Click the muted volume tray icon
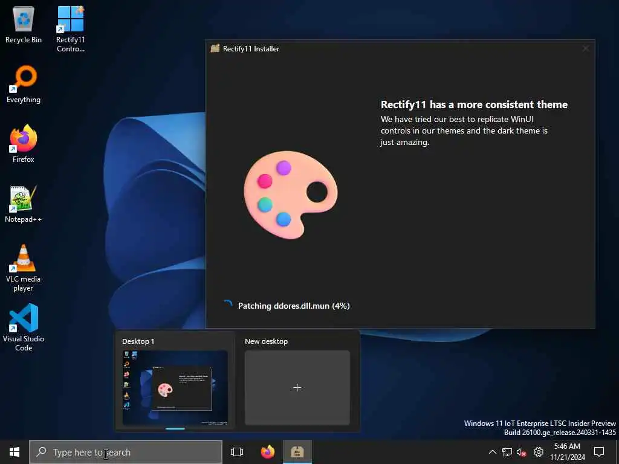Viewport: 619px width, 464px height. [x=522, y=452]
